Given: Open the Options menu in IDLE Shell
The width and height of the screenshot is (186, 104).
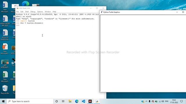Looking at the screenshot, I should (40, 12).
